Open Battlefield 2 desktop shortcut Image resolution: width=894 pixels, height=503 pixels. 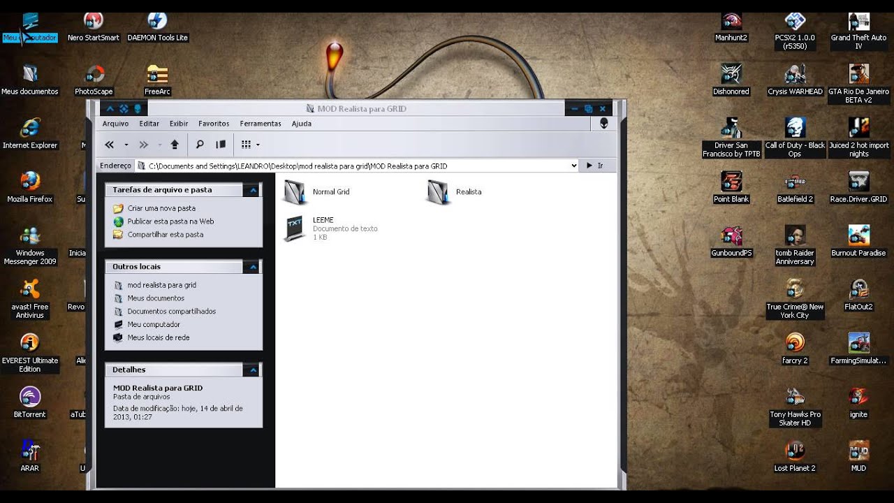coord(795,189)
